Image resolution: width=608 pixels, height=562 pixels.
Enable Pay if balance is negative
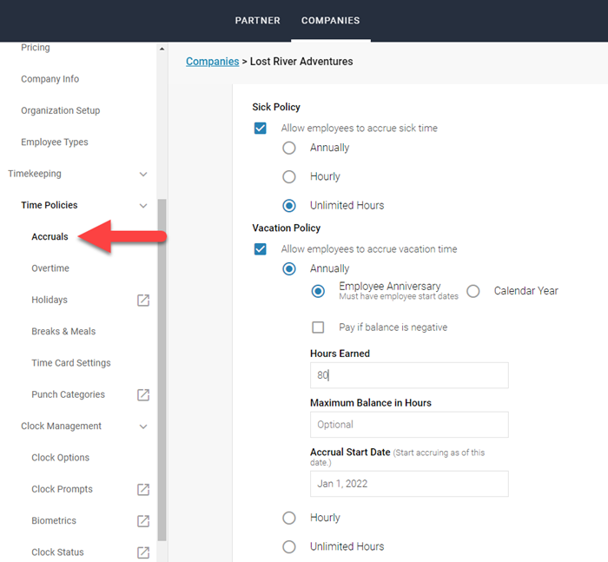pyautogui.click(x=318, y=327)
